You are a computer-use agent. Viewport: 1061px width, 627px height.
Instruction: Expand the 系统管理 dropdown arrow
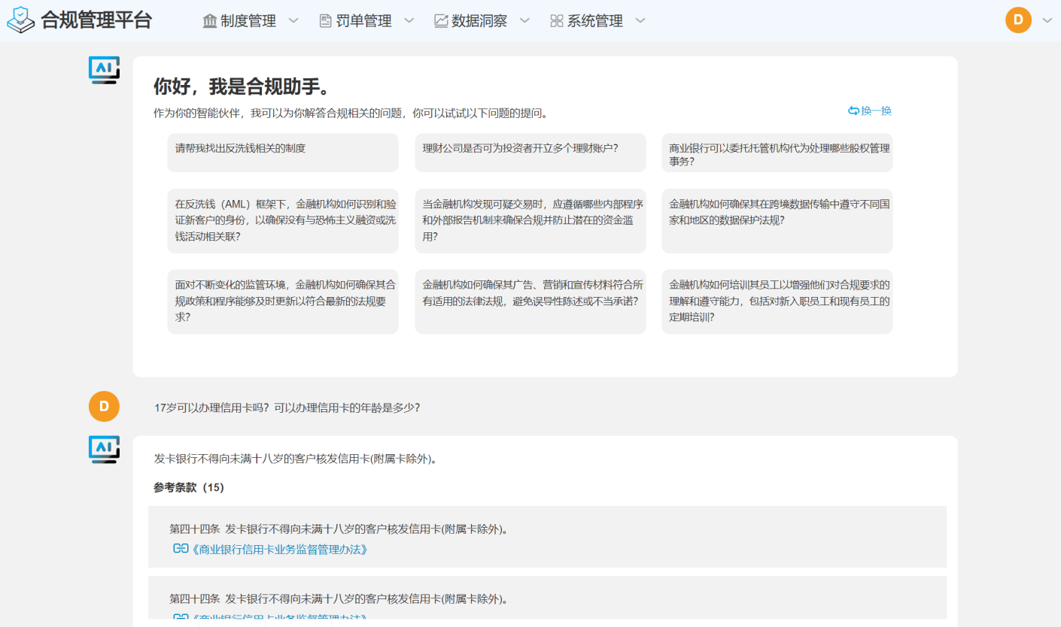(640, 21)
